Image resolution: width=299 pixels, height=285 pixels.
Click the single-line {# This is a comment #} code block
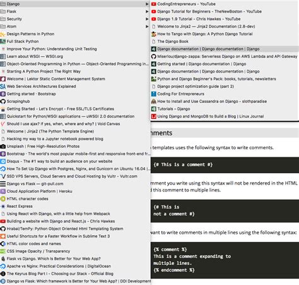click(x=225, y=165)
